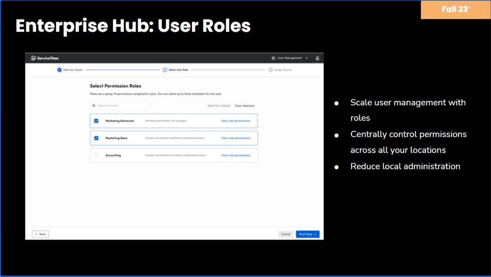
Task: Click the Next Step button
Action: pyautogui.click(x=307, y=234)
